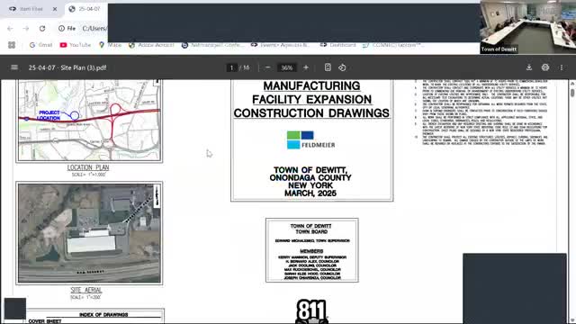The height and width of the screenshot is (324, 576).
Task: Click the "ONONDAGA COUNTY" text
Action: click(310, 178)
